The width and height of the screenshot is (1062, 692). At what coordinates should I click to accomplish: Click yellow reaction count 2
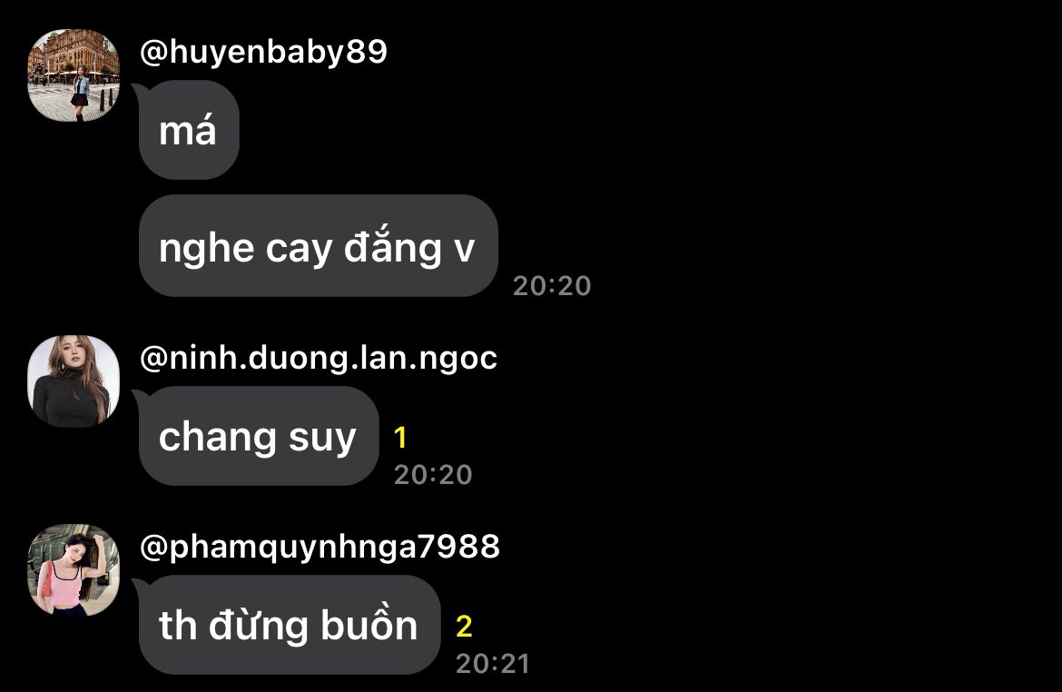pos(464,627)
